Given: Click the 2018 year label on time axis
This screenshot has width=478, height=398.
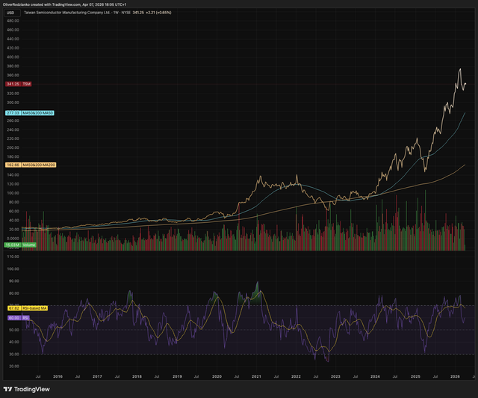Looking at the screenshot, I should 137,376.
